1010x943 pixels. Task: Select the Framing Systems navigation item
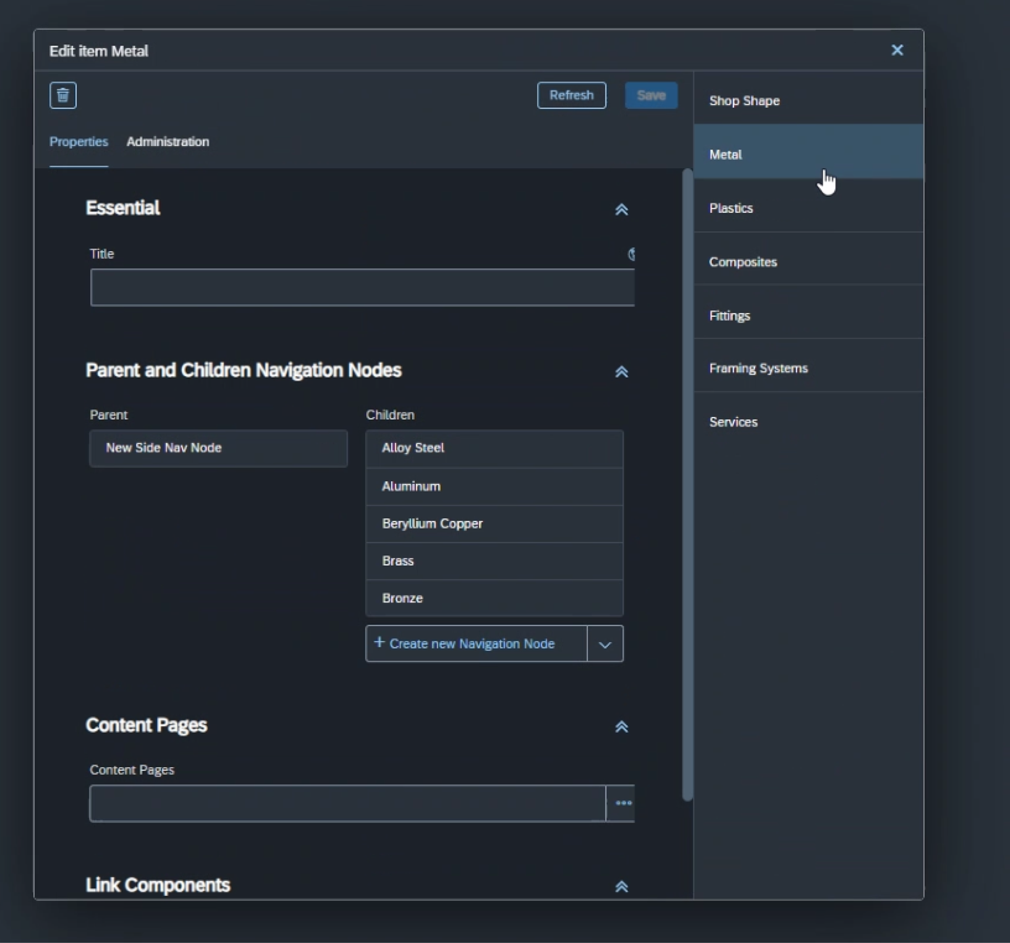point(809,368)
